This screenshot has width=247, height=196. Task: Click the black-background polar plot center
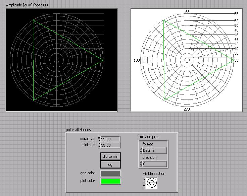click(56, 60)
